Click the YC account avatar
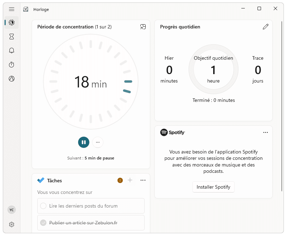Viewport: 286px width, 235px height. tap(12, 210)
